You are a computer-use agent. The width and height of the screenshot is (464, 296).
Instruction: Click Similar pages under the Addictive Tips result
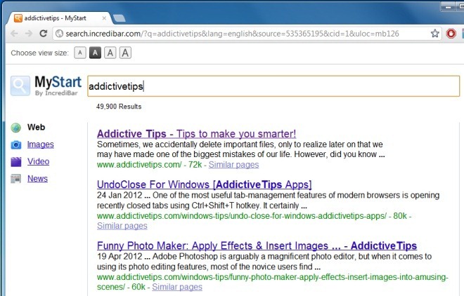(233, 165)
